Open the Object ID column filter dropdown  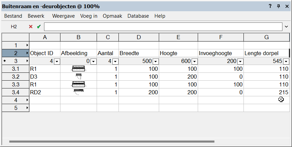(x=57, y=62)
